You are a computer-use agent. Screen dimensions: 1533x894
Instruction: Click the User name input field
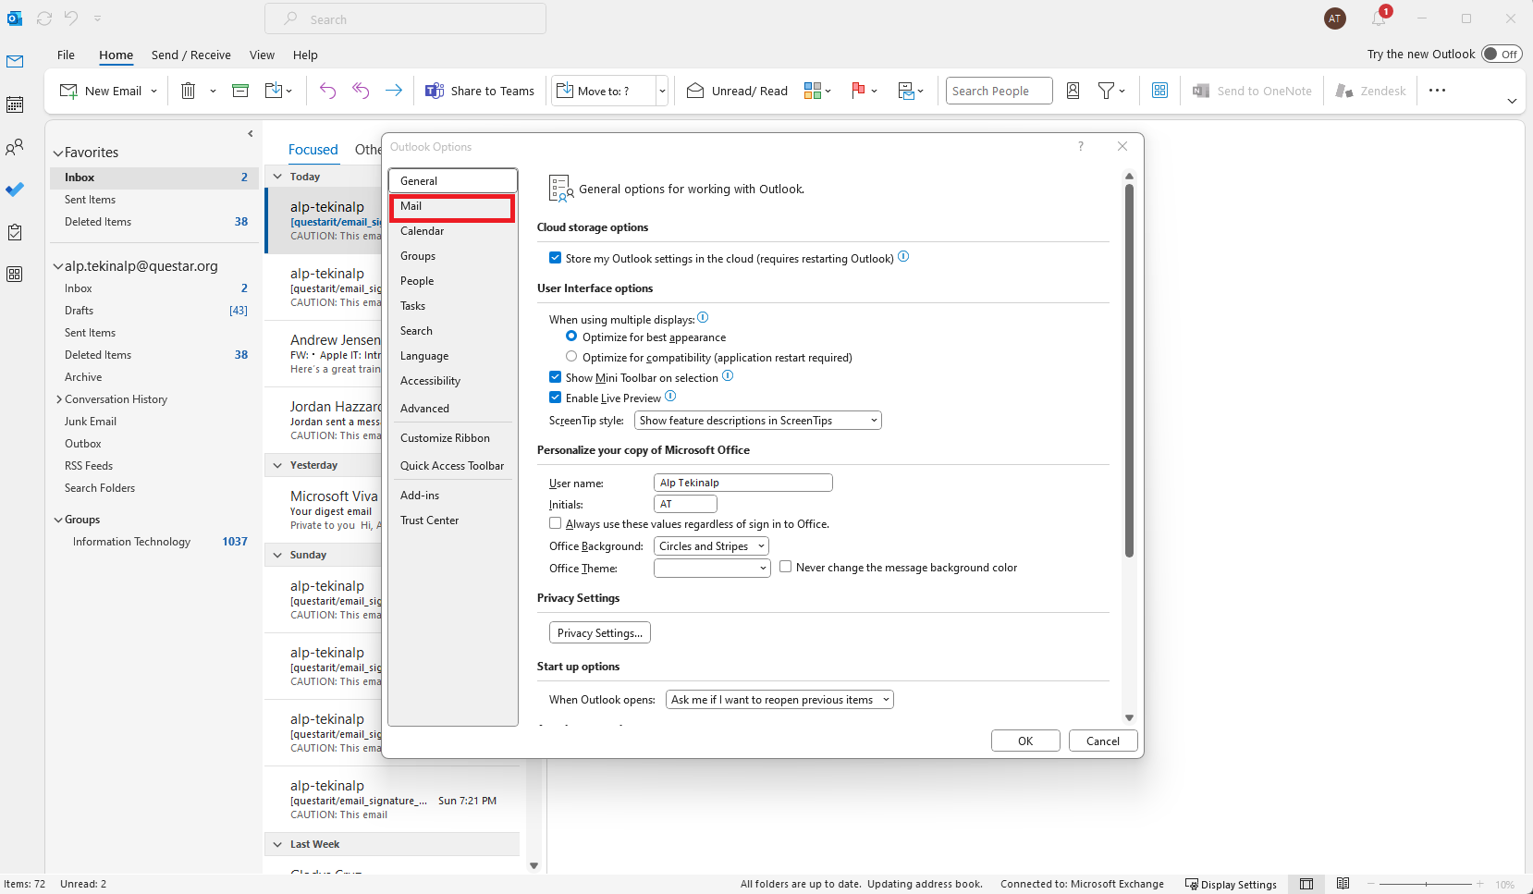[x=743, y=483]
